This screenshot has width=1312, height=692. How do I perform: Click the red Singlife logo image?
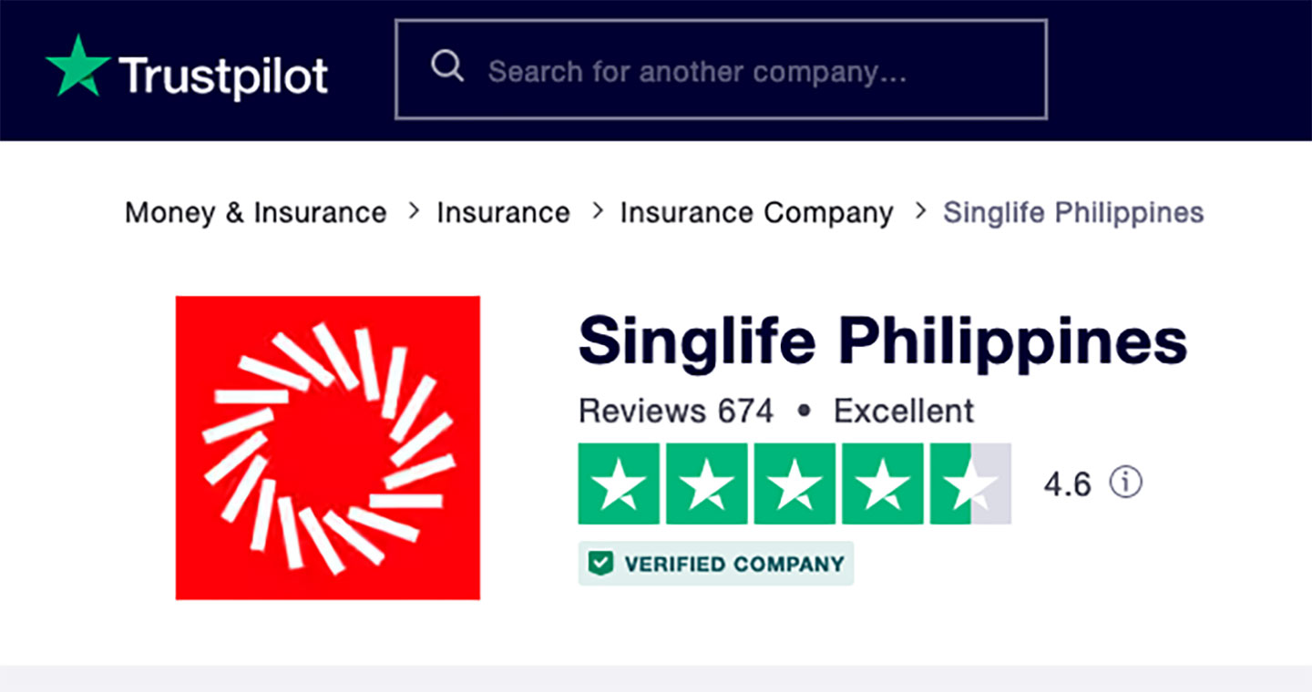pos(328,448)
